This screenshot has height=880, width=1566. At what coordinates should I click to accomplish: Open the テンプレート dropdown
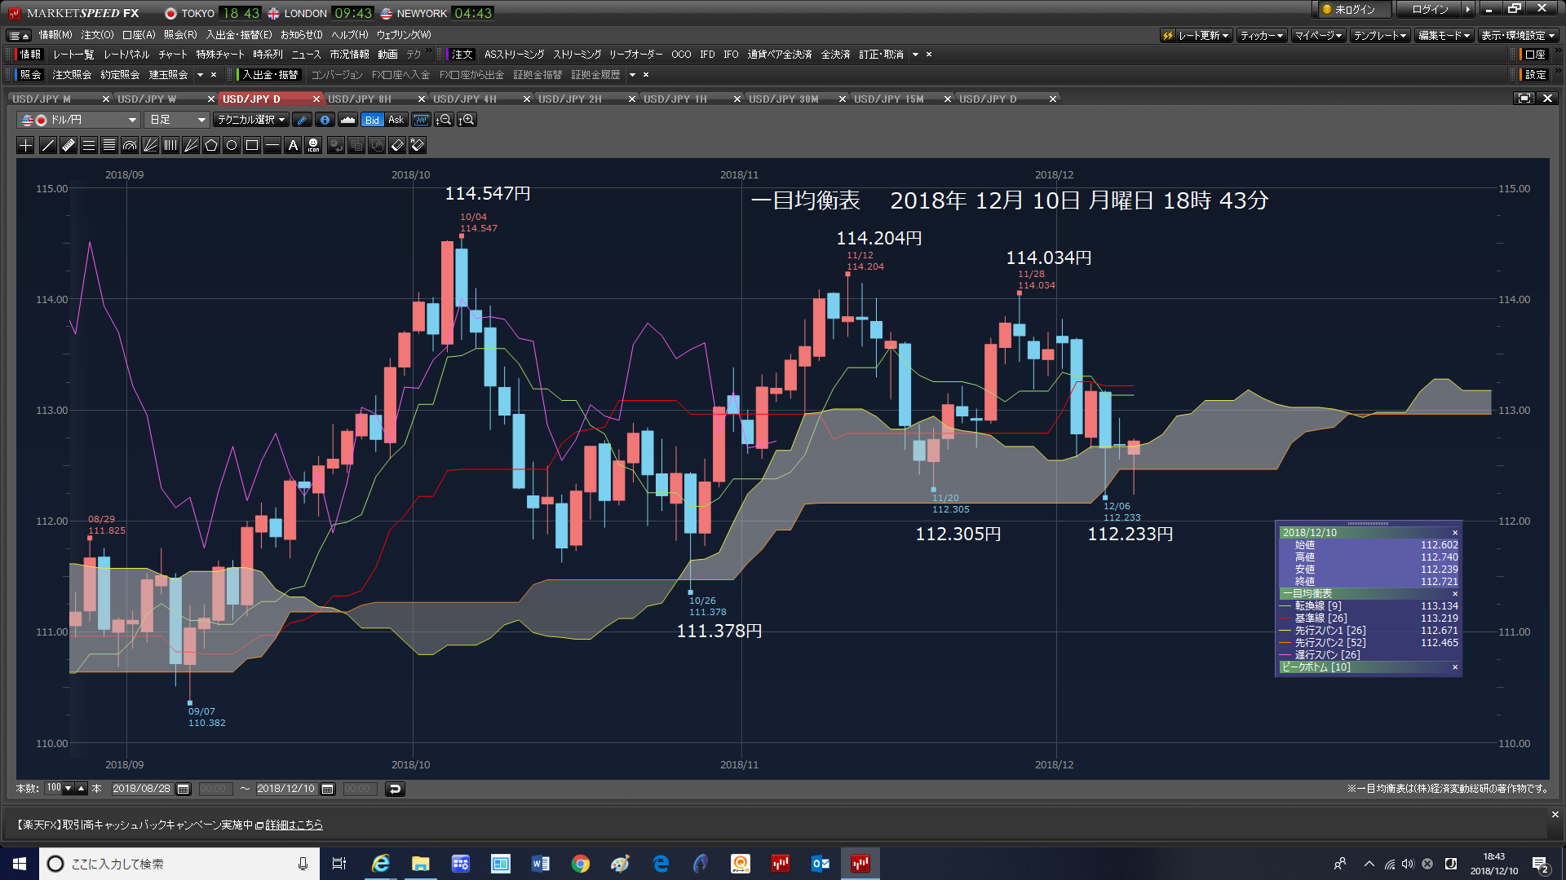(1380, 36)
